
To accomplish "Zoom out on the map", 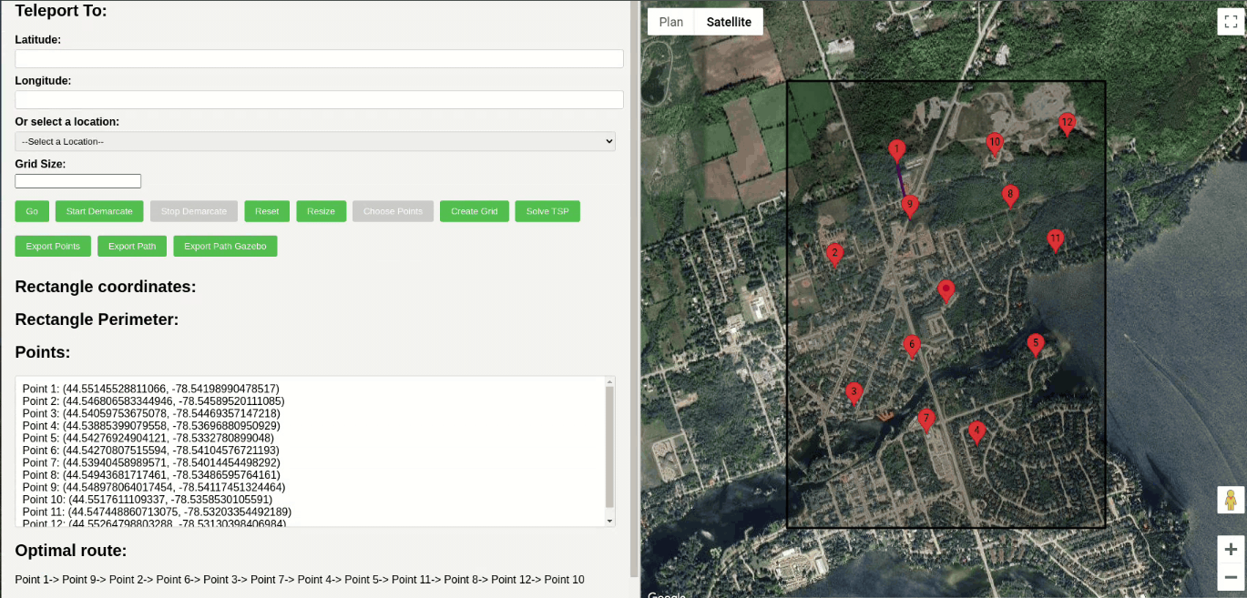I will [x=1230, y=577].
